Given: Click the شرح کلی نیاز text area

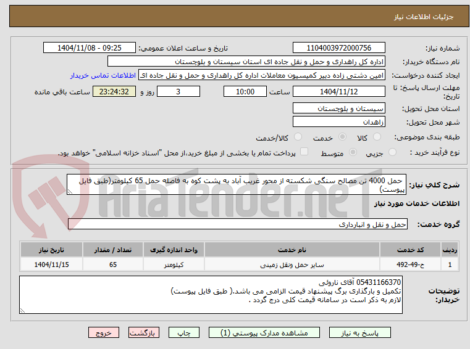Looking at the screenshot, I should click(237, 185).
